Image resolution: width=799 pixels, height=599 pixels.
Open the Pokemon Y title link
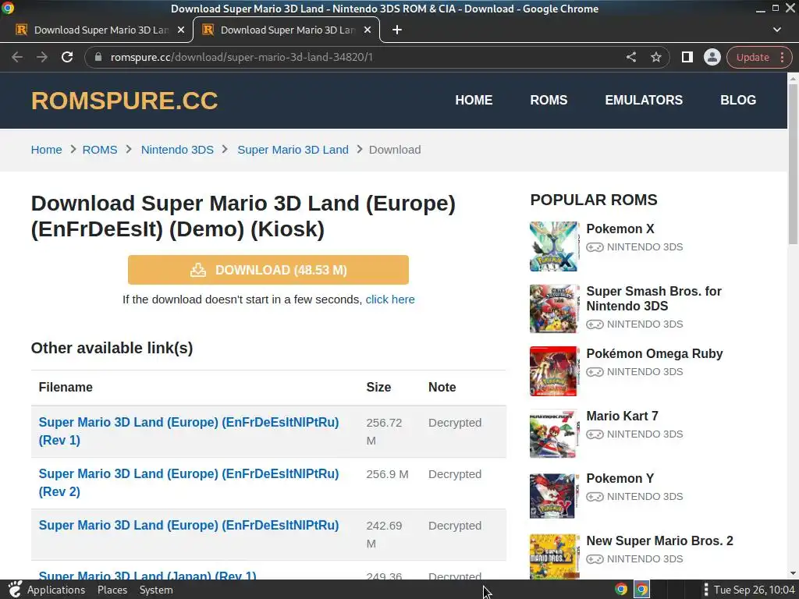[620, 478]
